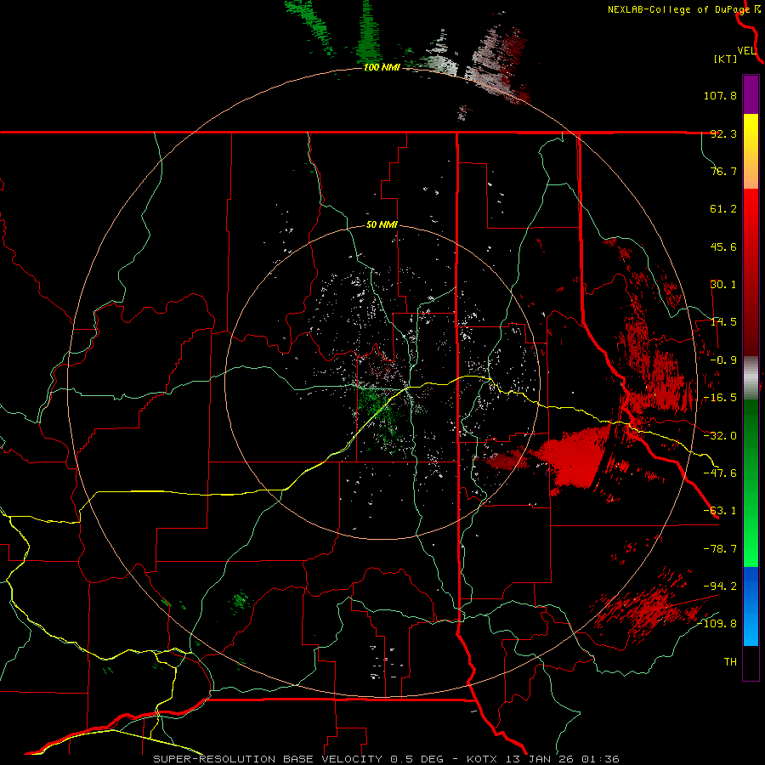Click the blue segment of the color scale
This screenshot has height=765, width=765.
tap(751, 606)
